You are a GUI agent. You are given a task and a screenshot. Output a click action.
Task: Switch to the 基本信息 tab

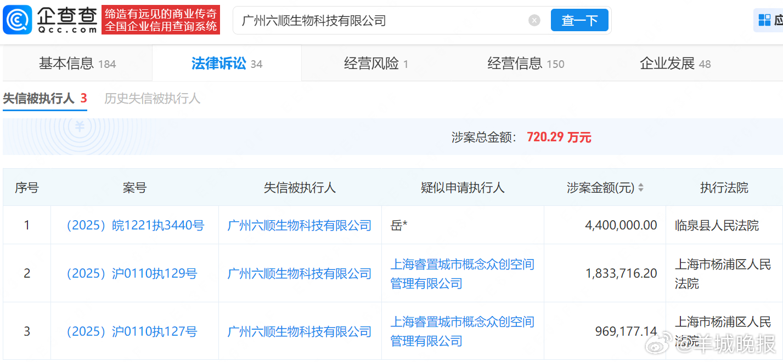click(x=76, y=63)
